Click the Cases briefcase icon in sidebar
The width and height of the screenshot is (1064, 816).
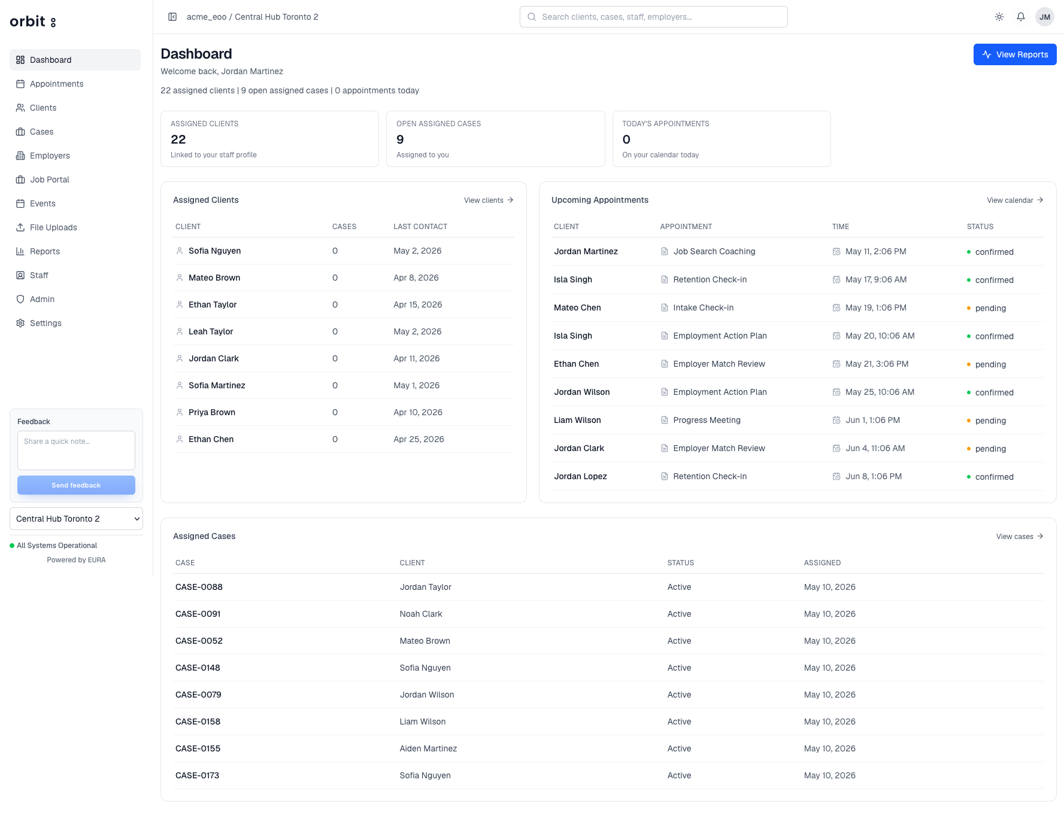pos(20,132)
